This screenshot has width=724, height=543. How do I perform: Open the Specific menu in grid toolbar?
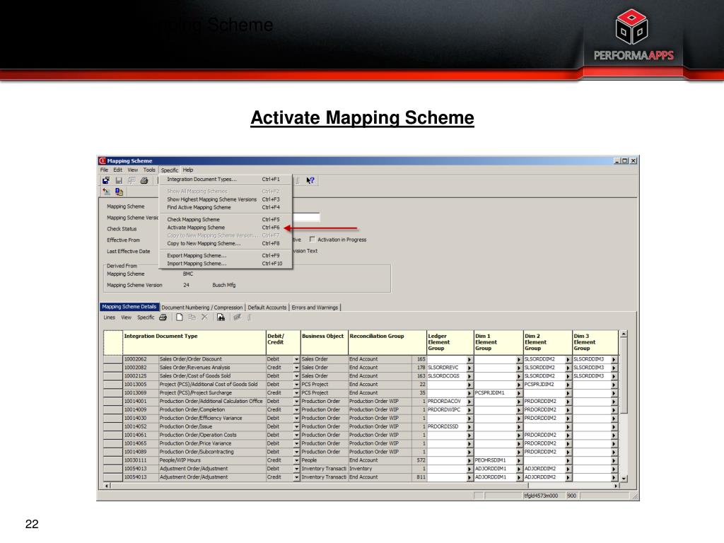pyautogui.click(x=146, y=317)
